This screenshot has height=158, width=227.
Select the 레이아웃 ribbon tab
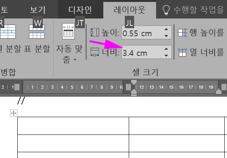[129, 10]
